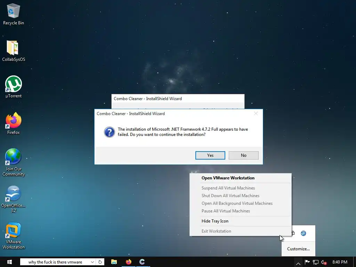356x267 pixels.
Task: Open File Explorer from the taskbar
Action: 114,262
